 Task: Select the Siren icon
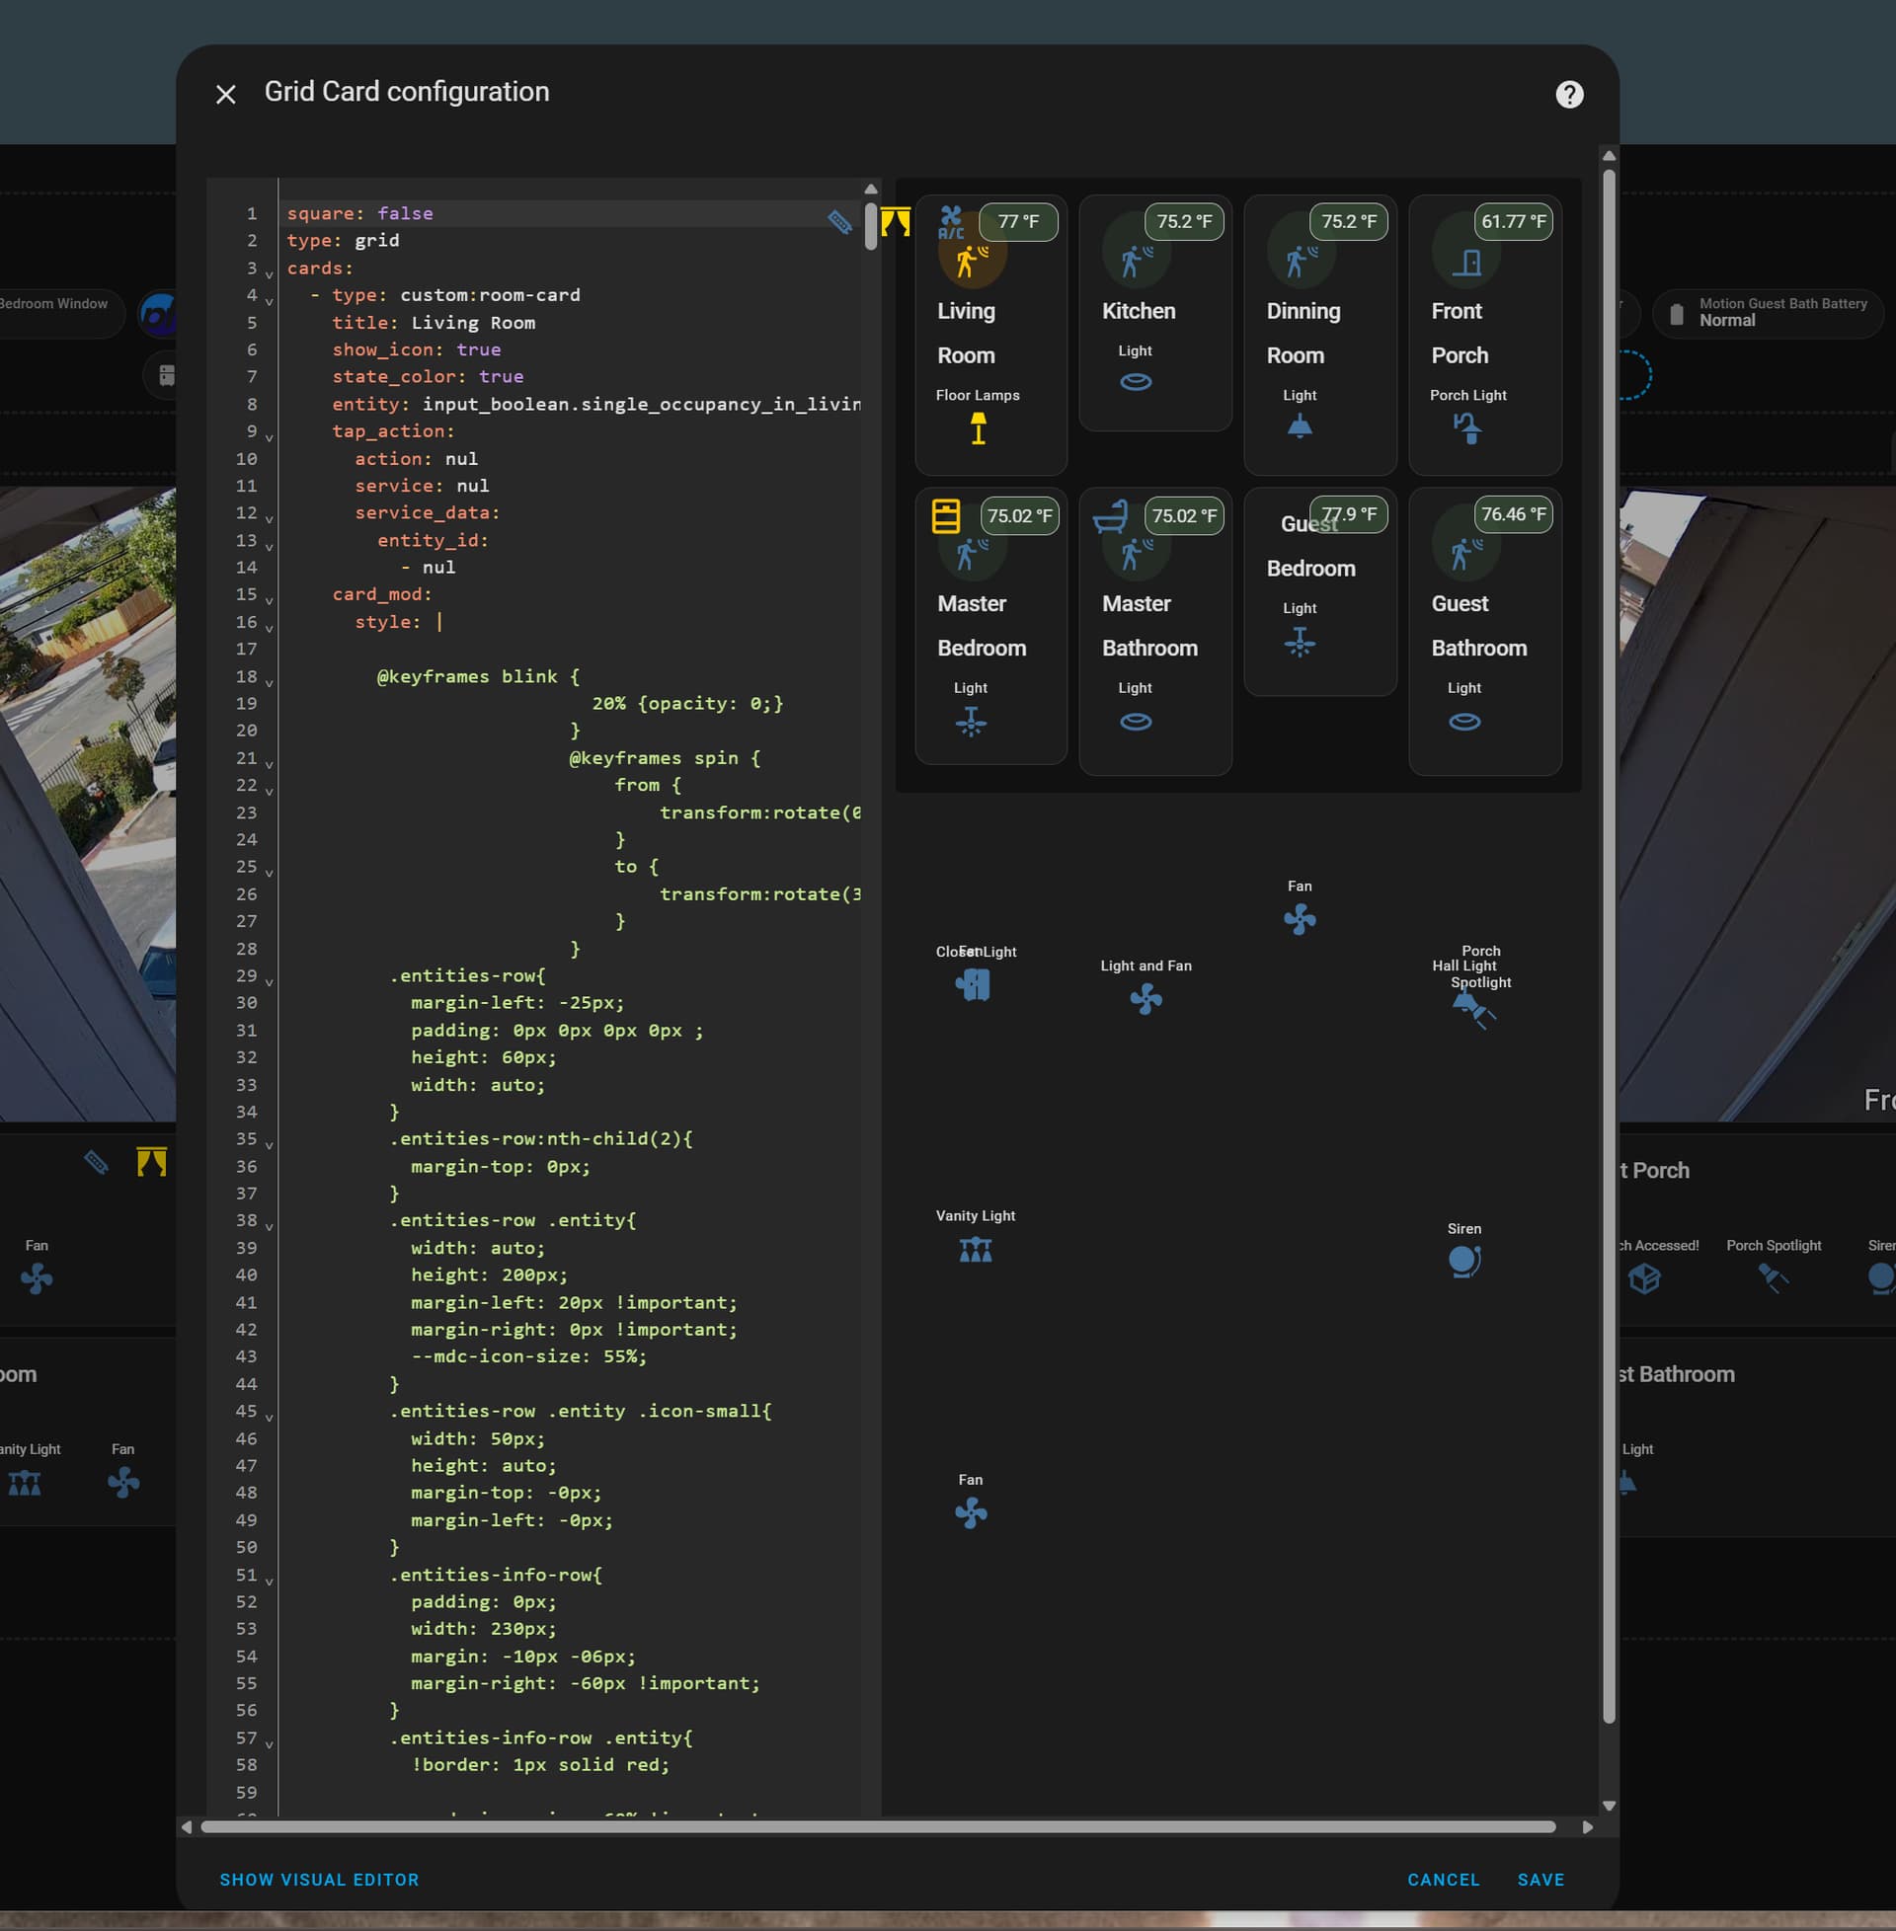tap(1464, 1259)
